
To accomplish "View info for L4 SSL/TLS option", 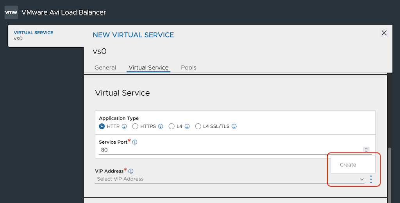I will 234,126.
